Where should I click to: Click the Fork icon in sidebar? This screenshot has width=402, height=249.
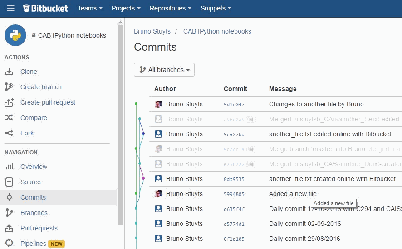[x=9, y=133]
